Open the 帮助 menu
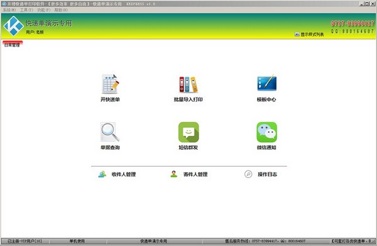Image resolution: width=377 pixels, height=246 pixels. 61,10
